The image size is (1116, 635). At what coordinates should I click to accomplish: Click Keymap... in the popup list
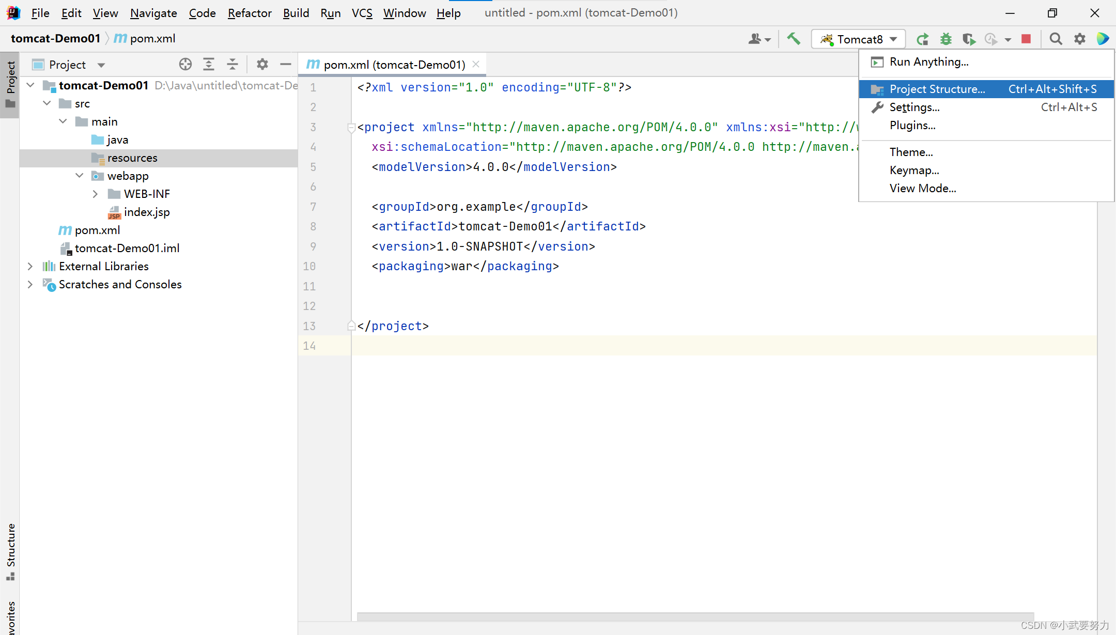pyautogui.click(x=914, y=171)
